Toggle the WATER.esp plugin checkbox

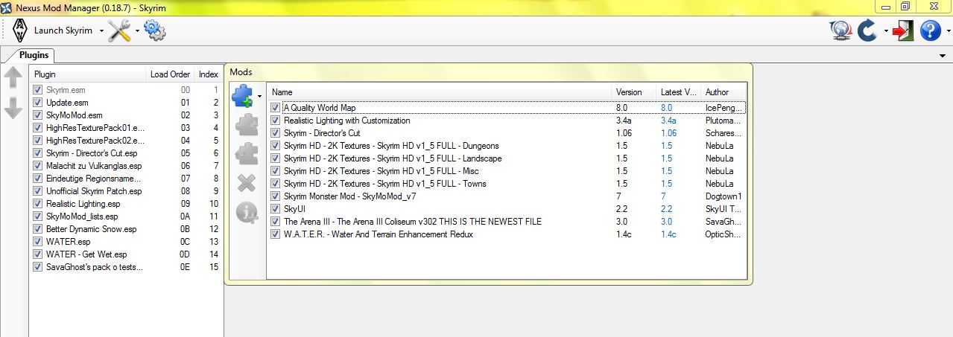37,242
